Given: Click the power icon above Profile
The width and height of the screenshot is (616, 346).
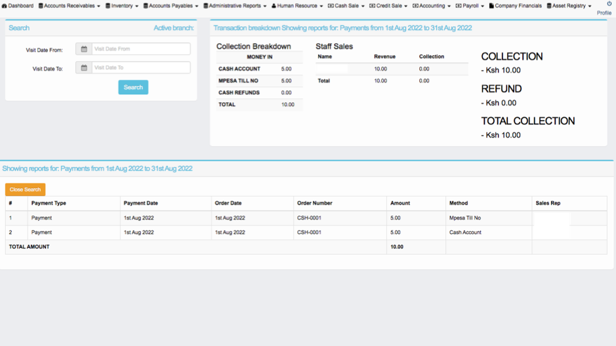Looking at the screenshot, I should pyautogui.click(x=609, y=3).
